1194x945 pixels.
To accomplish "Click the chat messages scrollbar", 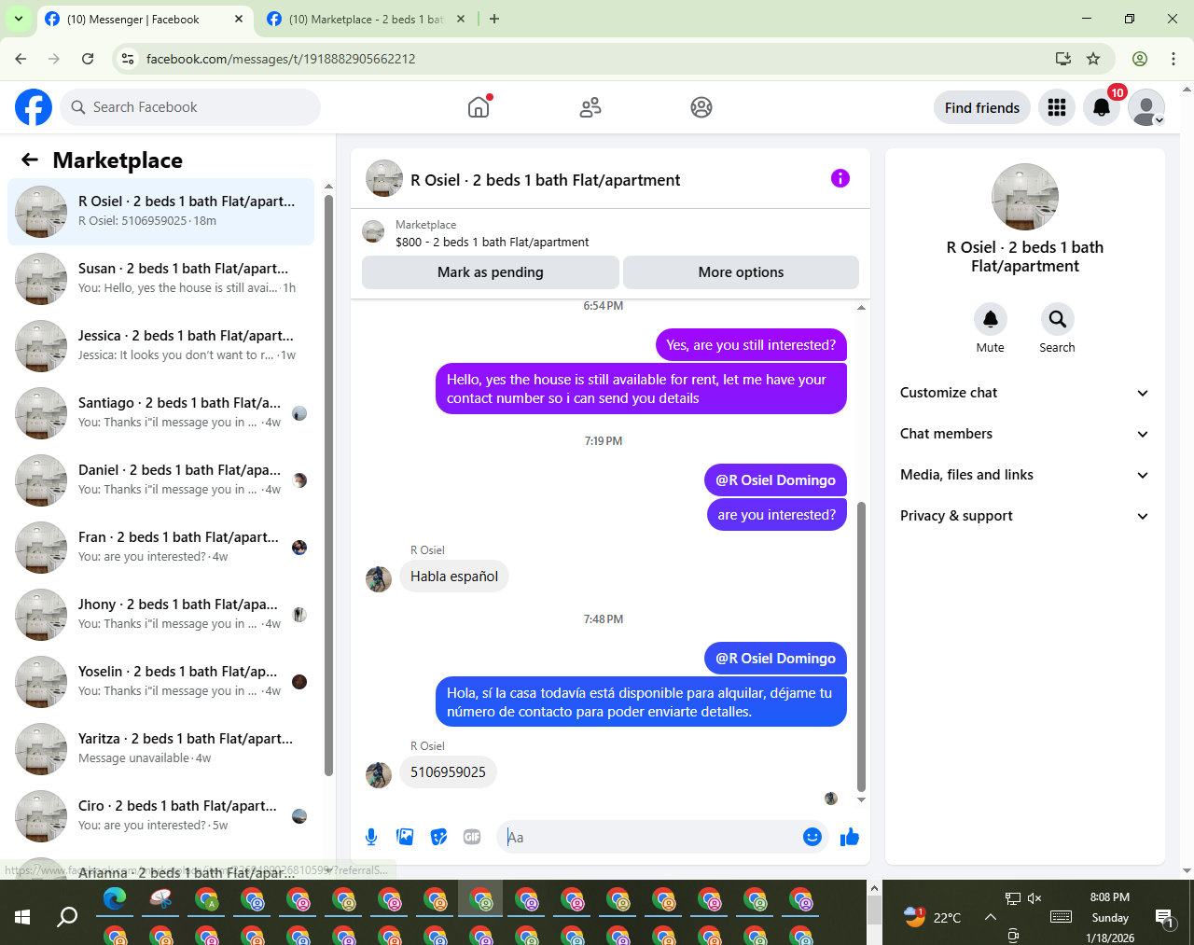I will coord(861,646).
